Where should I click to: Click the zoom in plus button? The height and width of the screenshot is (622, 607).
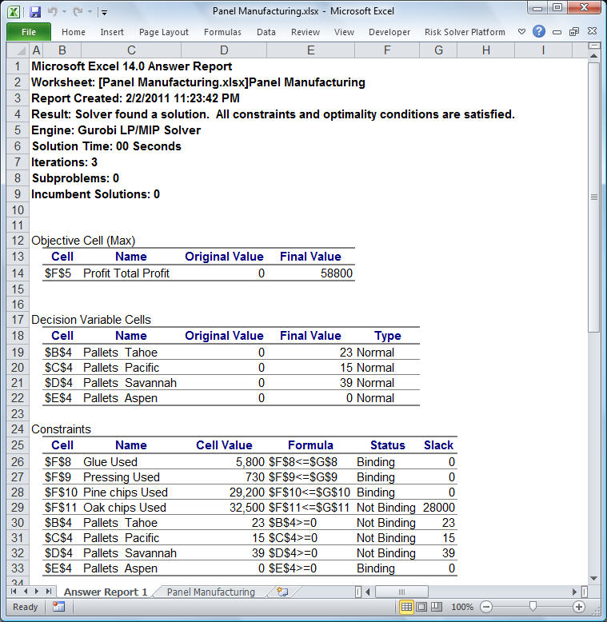(x=579, y=608)
